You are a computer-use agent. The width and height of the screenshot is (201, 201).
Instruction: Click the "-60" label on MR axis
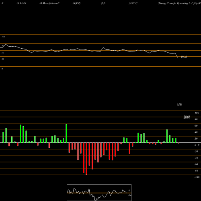[196, 164]
